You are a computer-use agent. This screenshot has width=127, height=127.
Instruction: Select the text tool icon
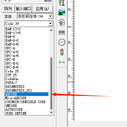pyautogui.click(x=62, y=3)
